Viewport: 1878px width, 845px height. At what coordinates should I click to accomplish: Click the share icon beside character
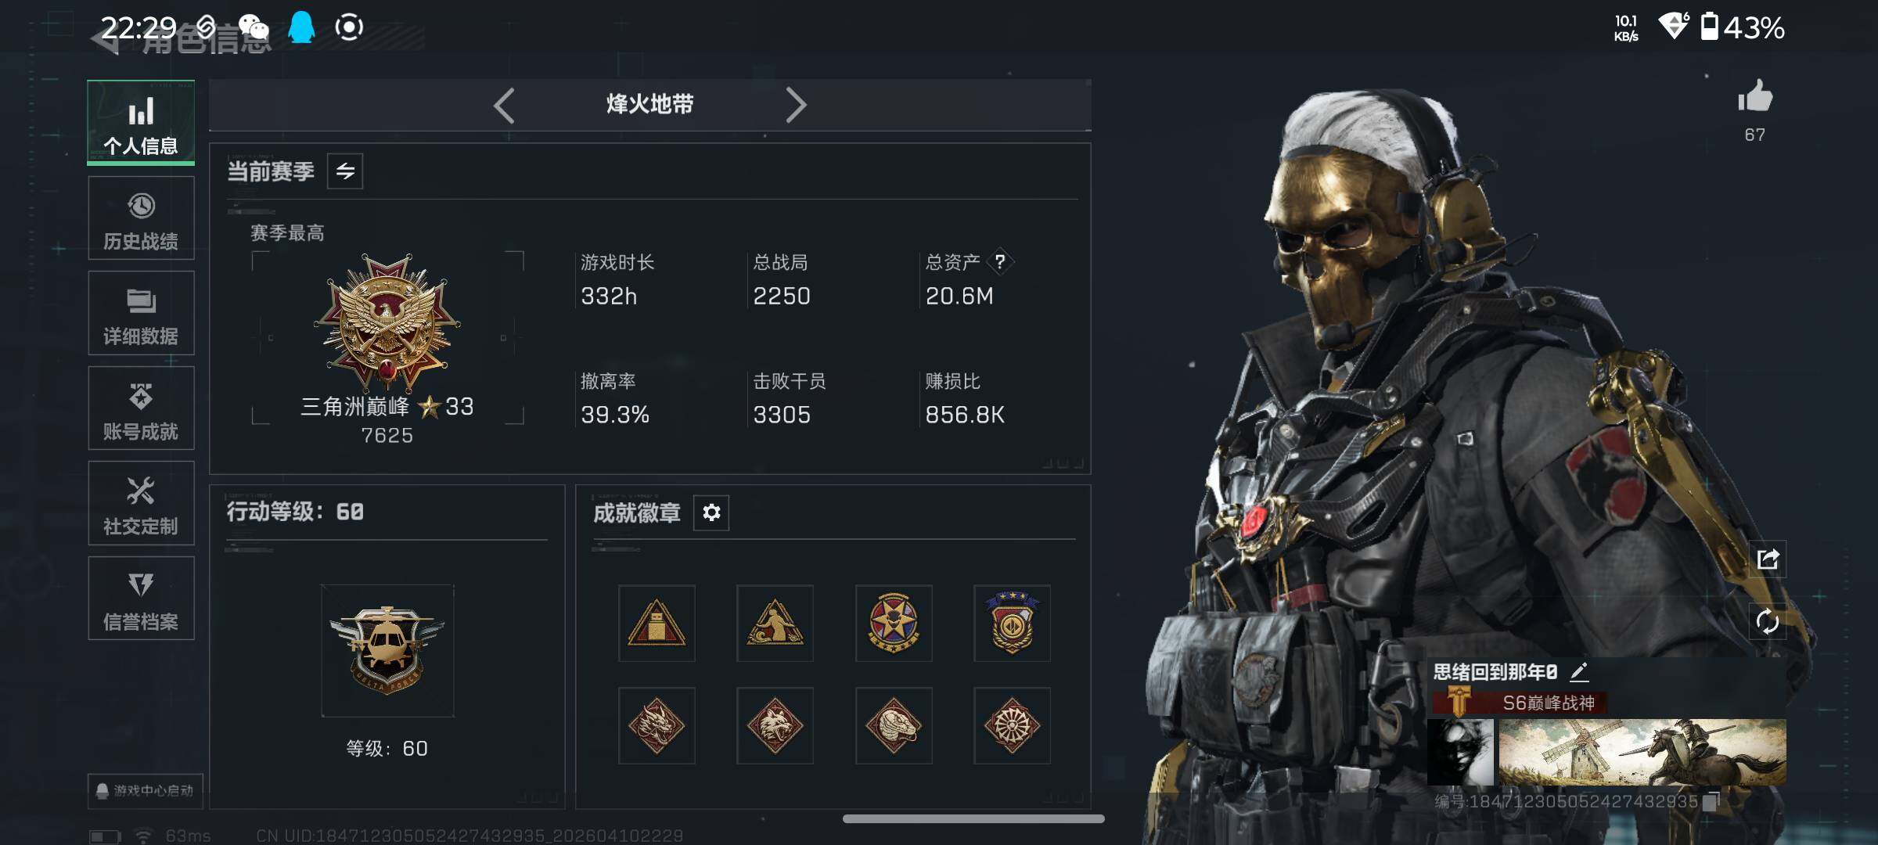click(x=1768, y=559)
